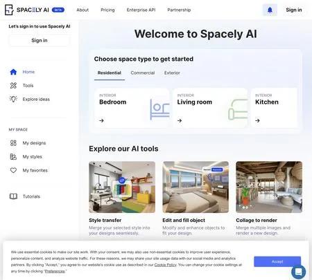Open the Edit and fill object thumbnail
The height and width of the screenshot is (280, 312).
tap(196, 187)
